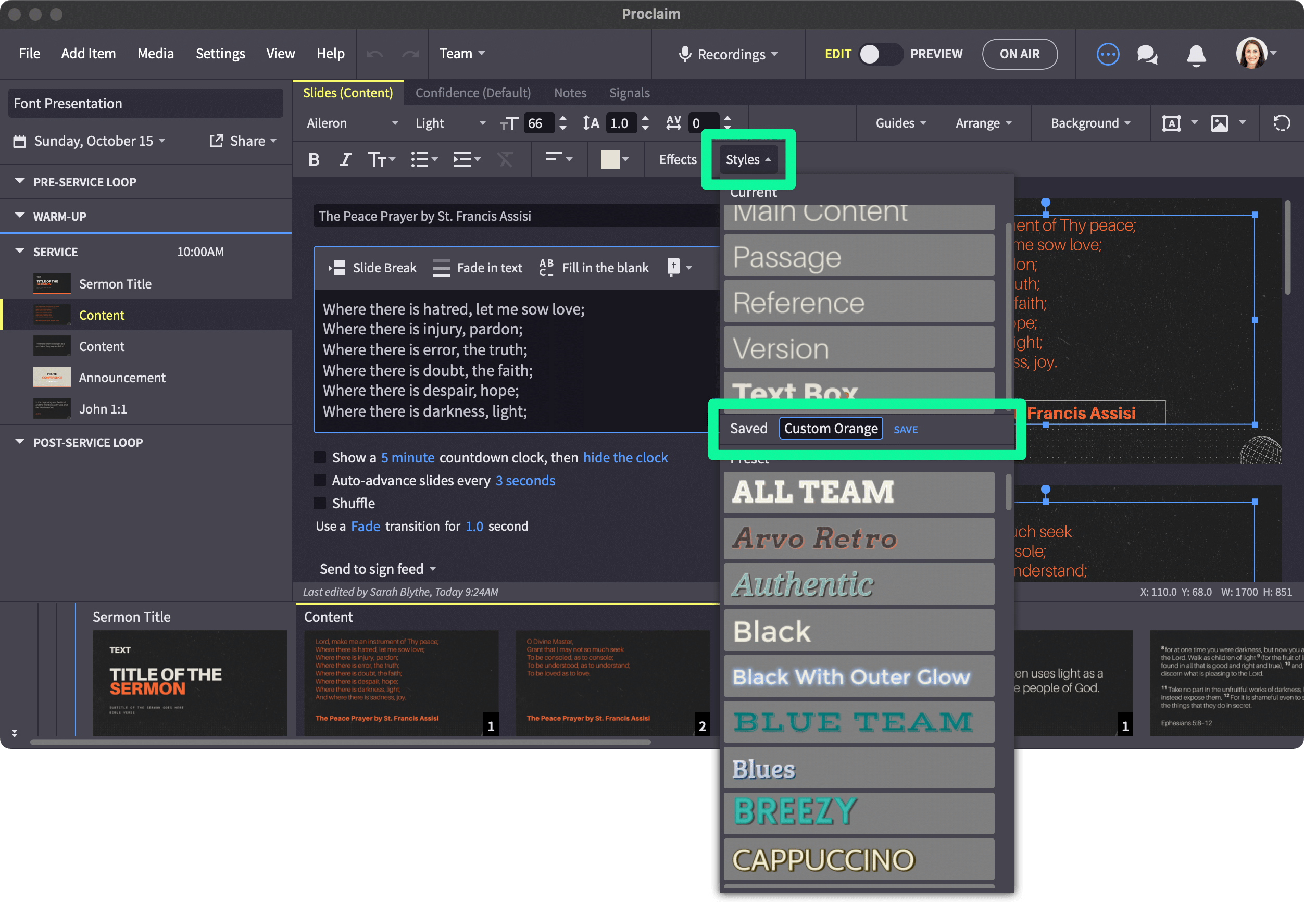Open the Send to sign feed dropdown
Viewport: 1304px width, 902px height.
point(378,569)
